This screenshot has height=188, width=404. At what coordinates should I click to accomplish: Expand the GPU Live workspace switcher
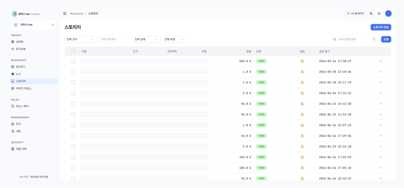[34, 25]
